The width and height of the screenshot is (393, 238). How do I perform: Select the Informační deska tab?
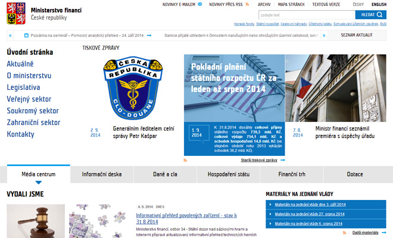click(102, 174)
